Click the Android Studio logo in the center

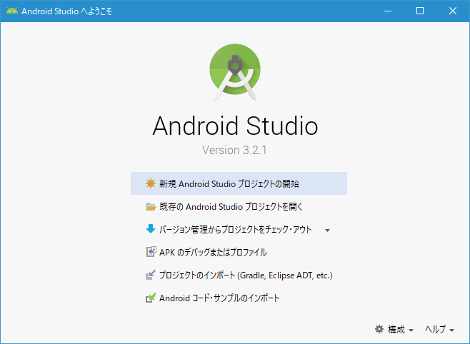[x=235, y=72]
